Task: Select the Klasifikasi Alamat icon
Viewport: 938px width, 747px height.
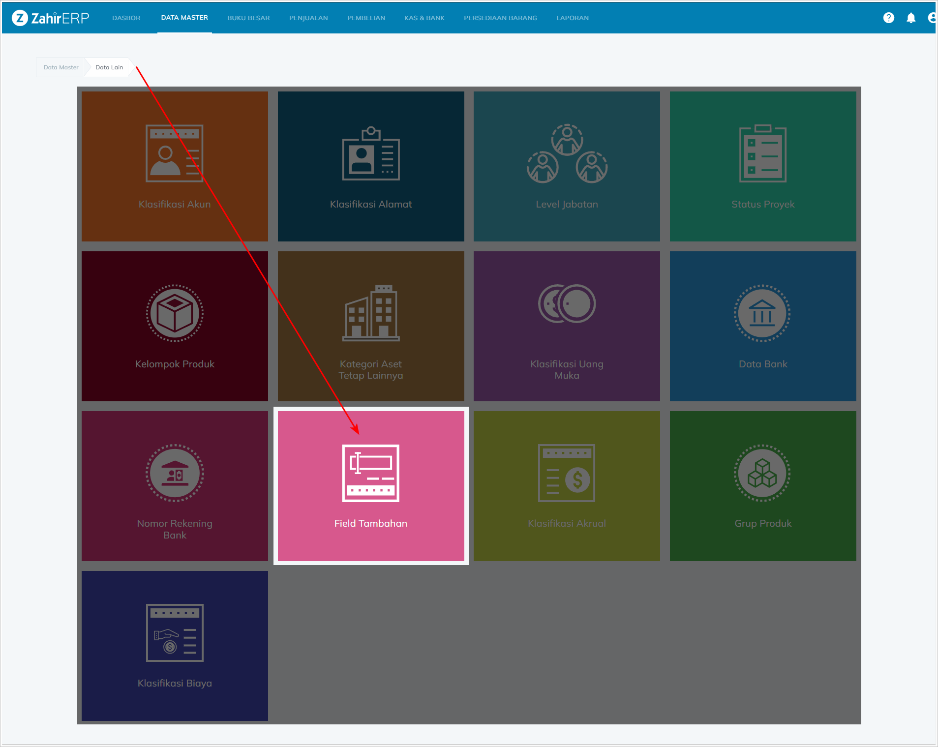Action: (x=370, y=154)
